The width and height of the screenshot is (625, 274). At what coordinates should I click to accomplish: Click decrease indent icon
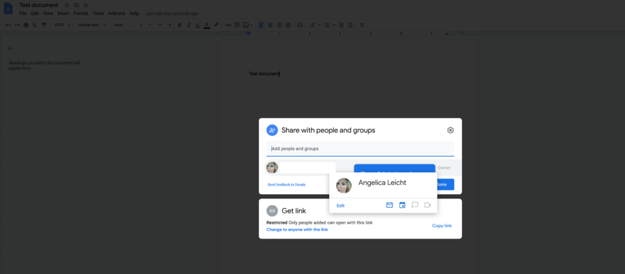coord(341,24)
